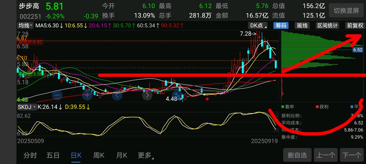Click the 20250509 start date label
Viewport: 366px width, 164px height.
click(x=30, y=141)
